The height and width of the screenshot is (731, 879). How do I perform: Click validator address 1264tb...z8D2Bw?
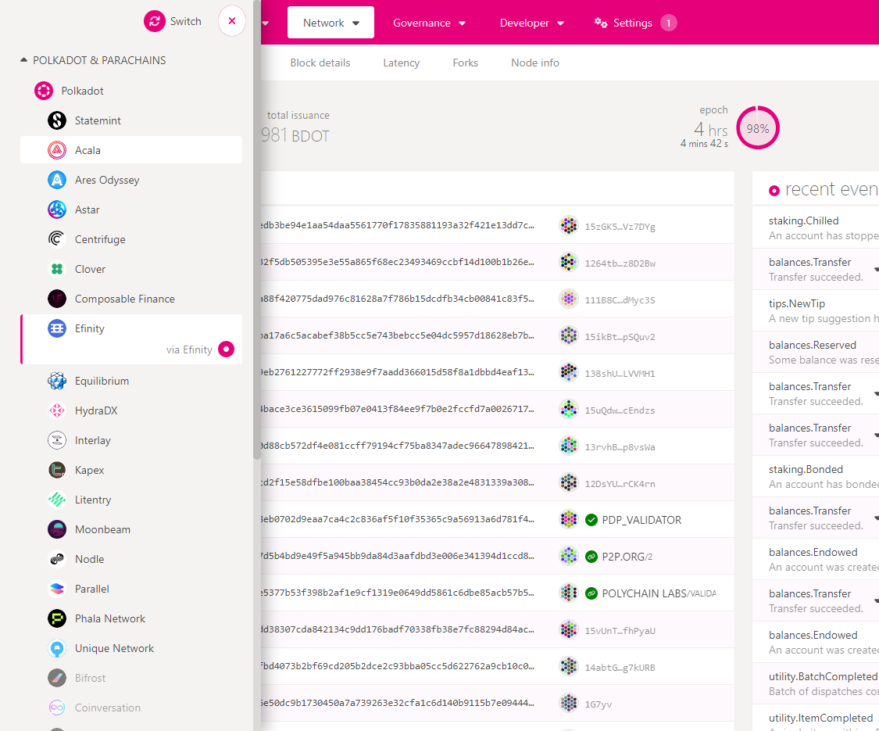click(620, 263)
